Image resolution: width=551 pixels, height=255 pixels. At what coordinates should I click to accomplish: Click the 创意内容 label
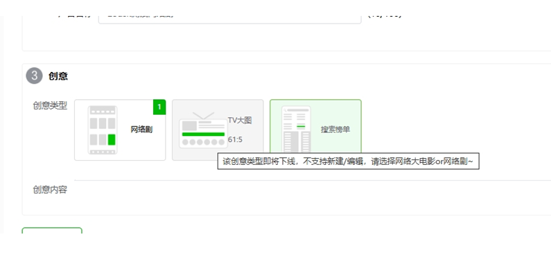coord(50,190)
